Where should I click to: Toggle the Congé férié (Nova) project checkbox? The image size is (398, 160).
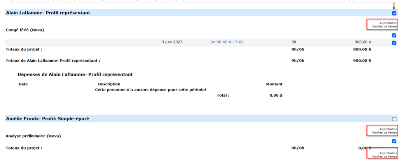(394, 36)
